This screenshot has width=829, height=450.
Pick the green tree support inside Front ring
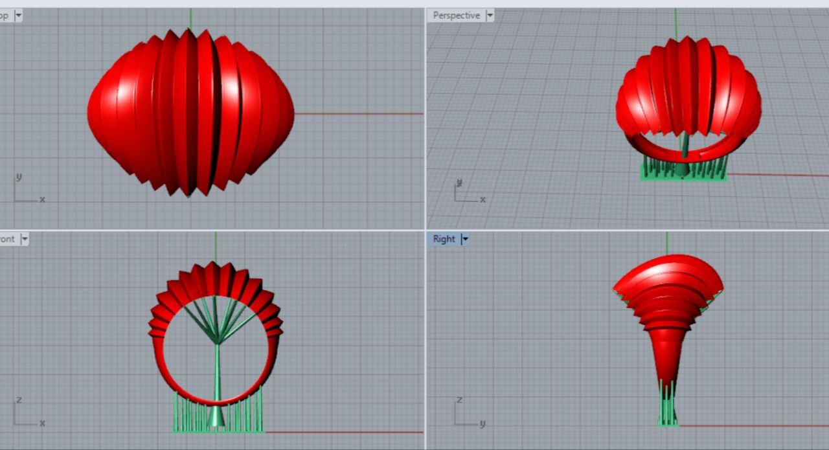click(216, 363)
